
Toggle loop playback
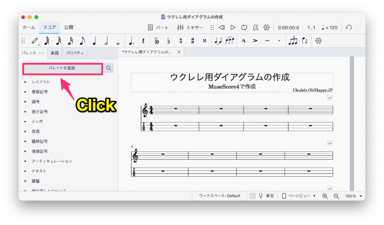[x=244, y=27]
